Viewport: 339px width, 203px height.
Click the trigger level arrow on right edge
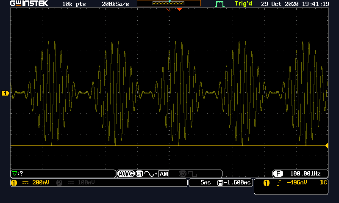coord(327,146)
